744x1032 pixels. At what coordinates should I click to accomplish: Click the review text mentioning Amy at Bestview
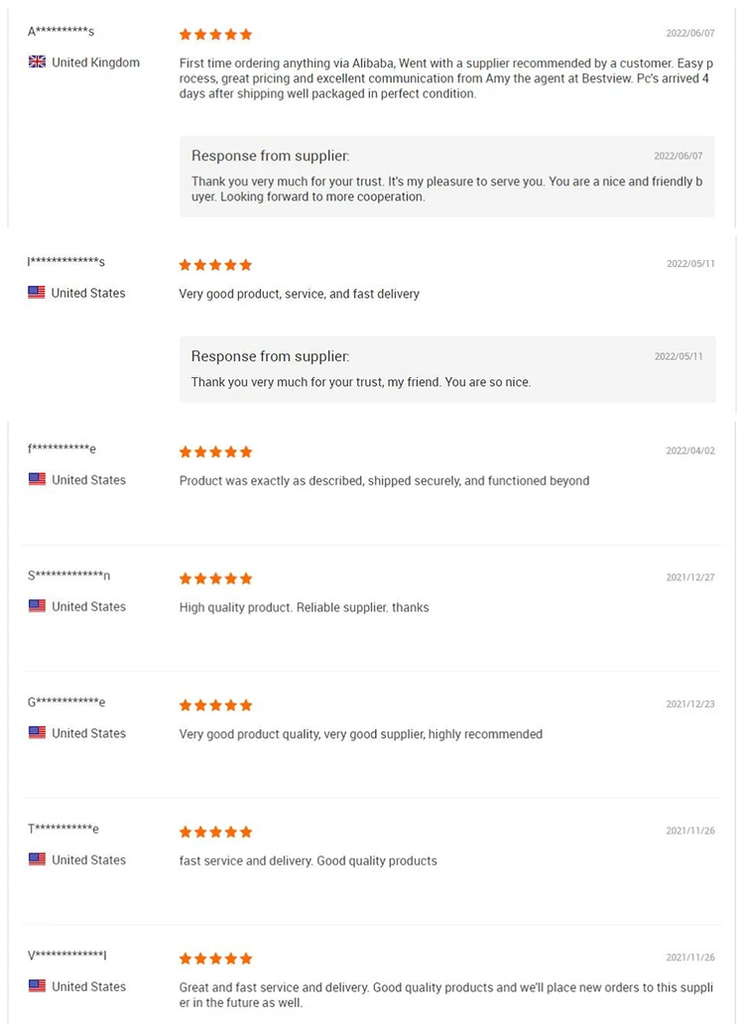(445, 78)
